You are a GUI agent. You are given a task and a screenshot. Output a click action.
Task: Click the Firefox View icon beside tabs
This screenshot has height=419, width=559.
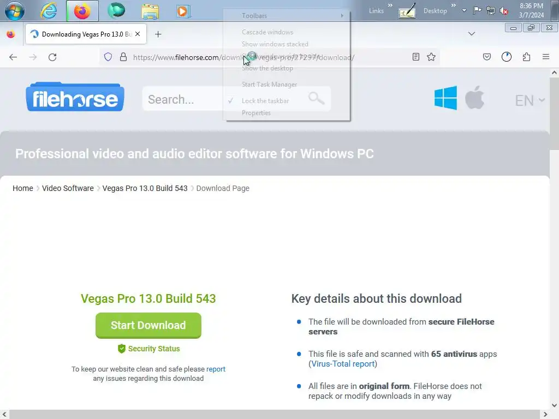click(11, 34)
